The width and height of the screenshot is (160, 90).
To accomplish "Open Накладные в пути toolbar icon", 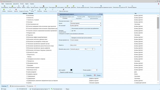I will point(43,7).
